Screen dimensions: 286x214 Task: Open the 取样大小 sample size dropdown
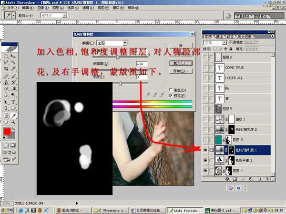click(x=53, y=16)
